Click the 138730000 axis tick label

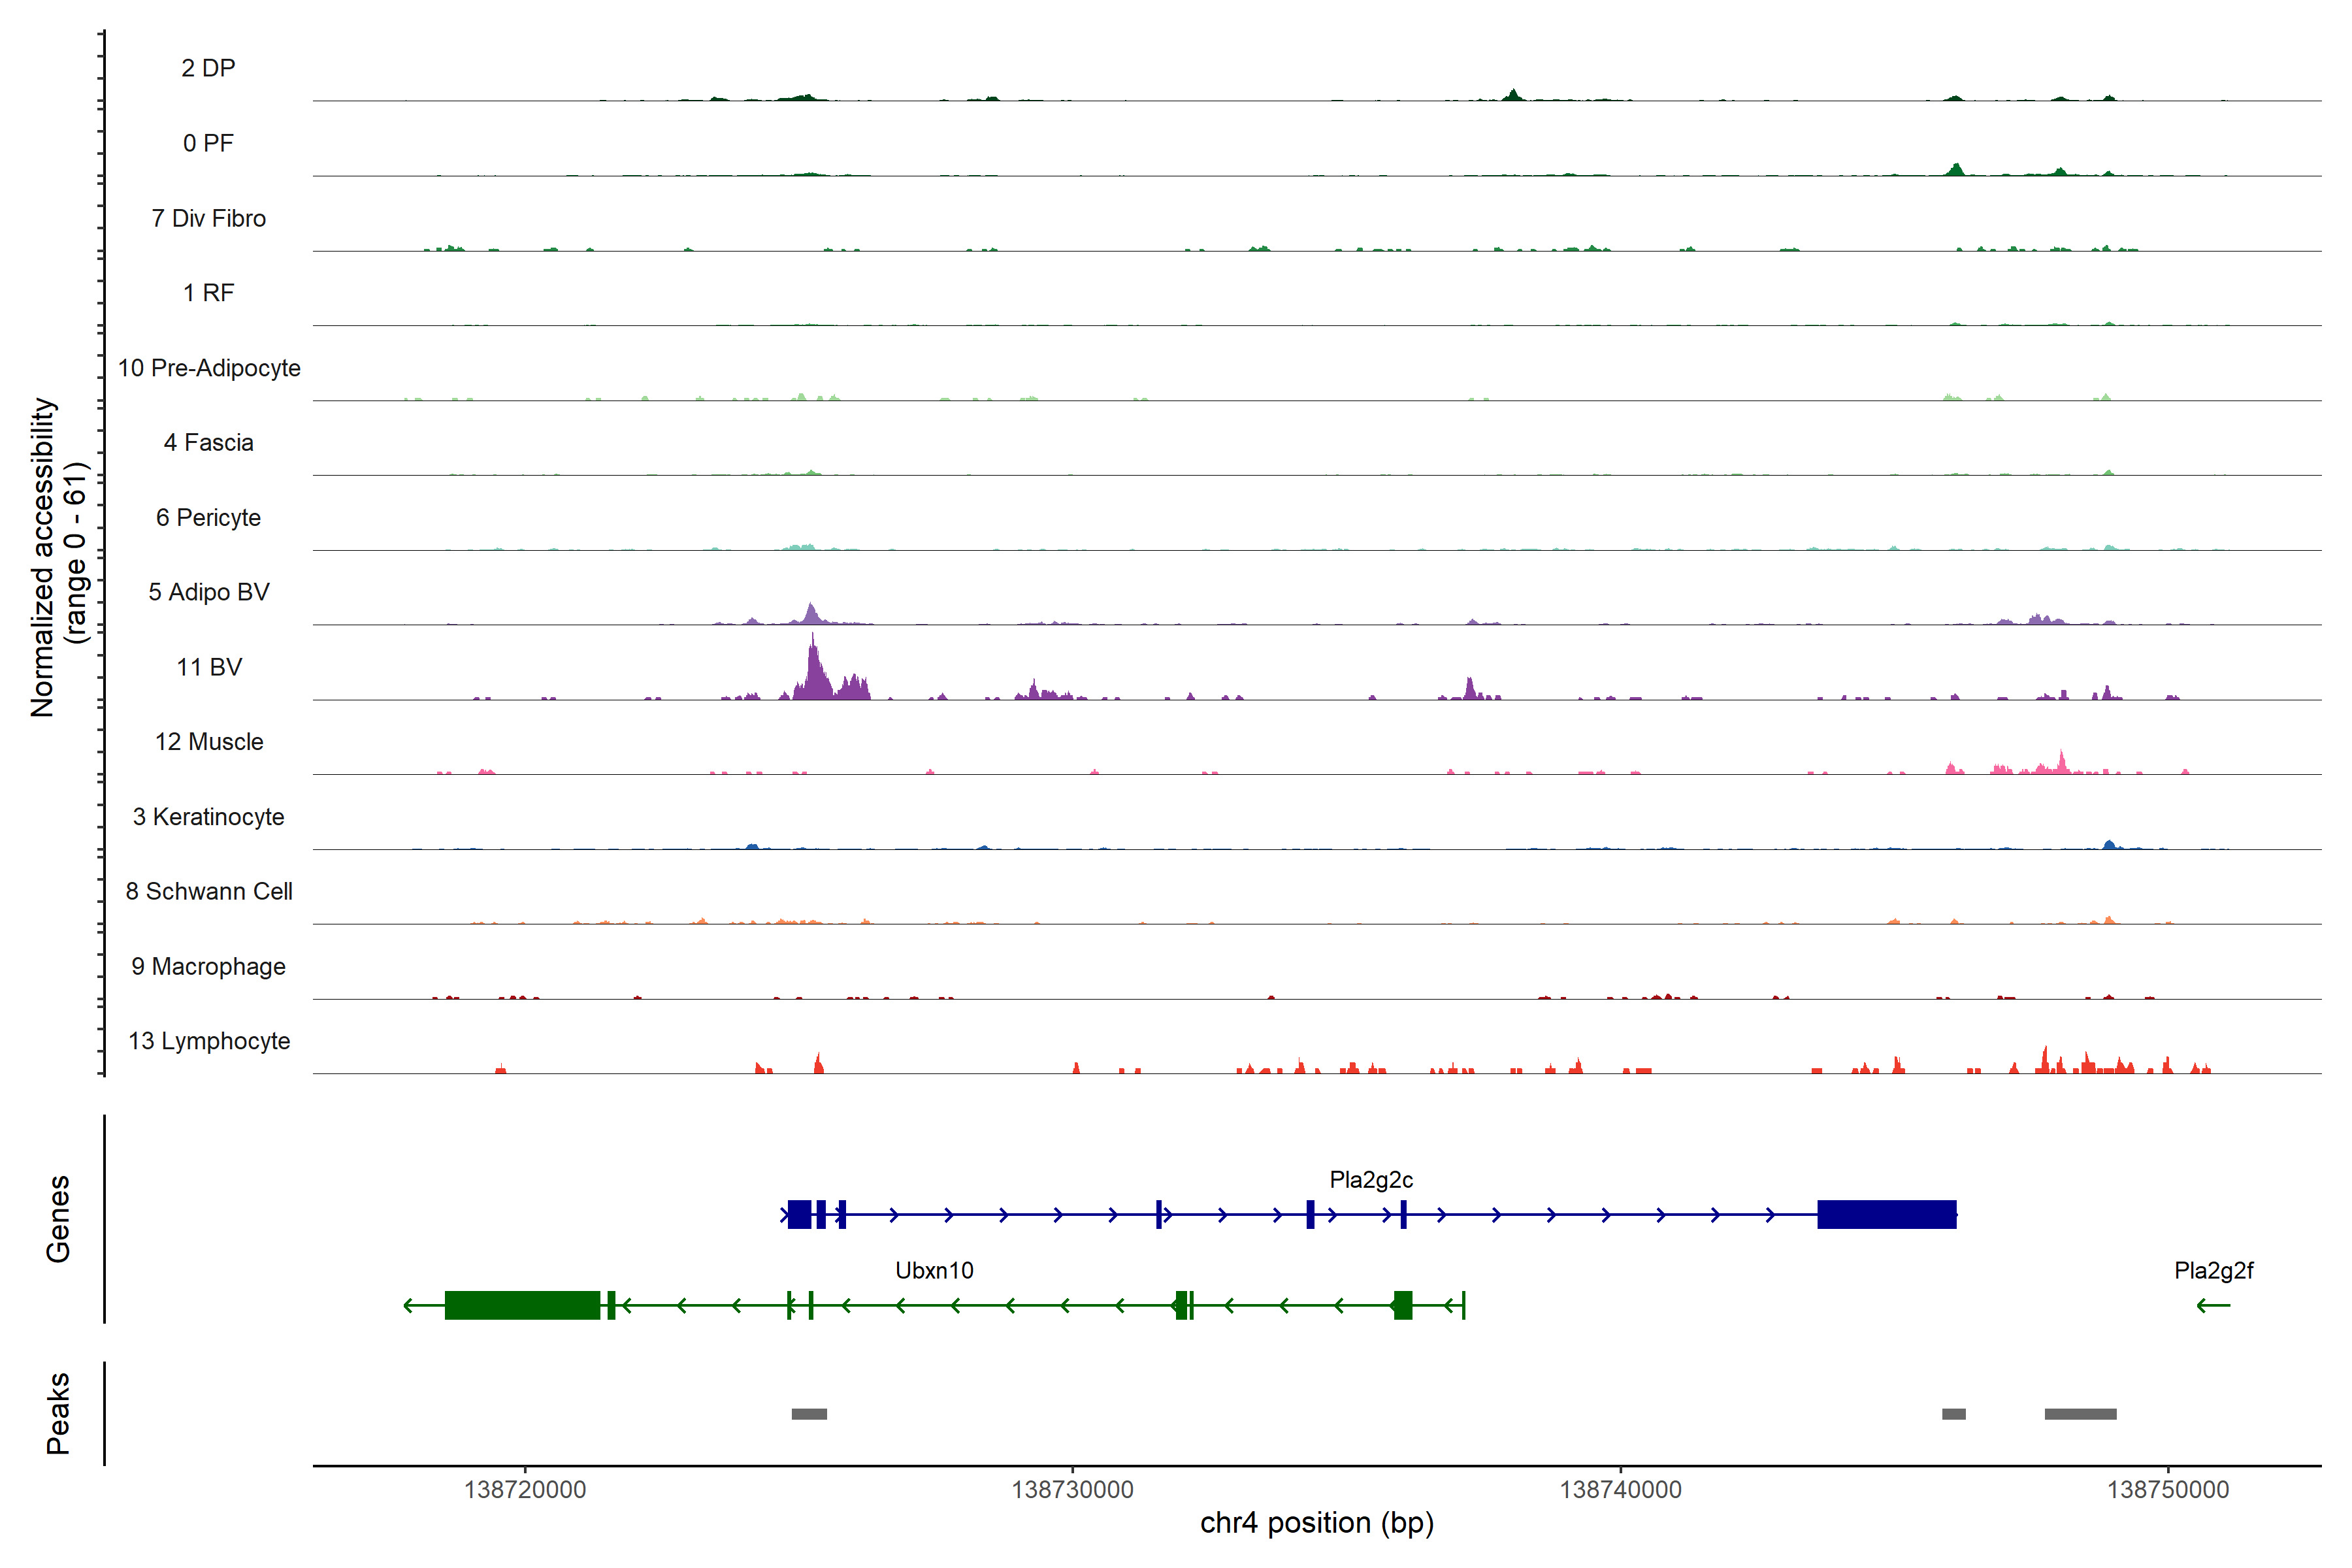pyautogui.click(x=1072, y=1490)
